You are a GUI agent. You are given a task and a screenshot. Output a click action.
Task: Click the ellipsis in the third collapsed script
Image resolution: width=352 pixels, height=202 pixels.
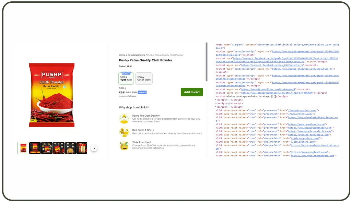click(229, 107)
